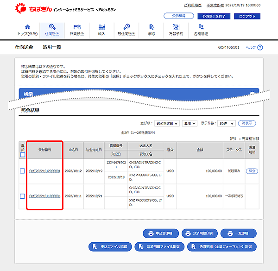278x271 pixels.
Task: Click file icon on 申込ファイル取得 button
Action: [95, 247]
